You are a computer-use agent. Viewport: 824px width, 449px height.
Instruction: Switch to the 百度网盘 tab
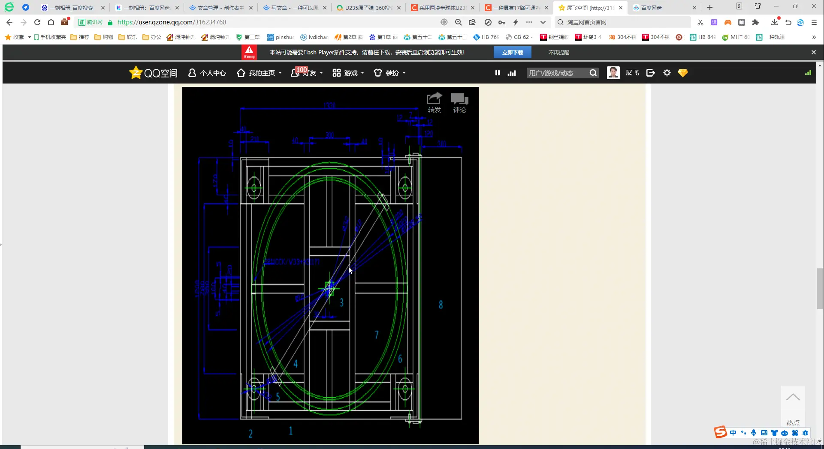pyautogui.click(x=664, y=8)
